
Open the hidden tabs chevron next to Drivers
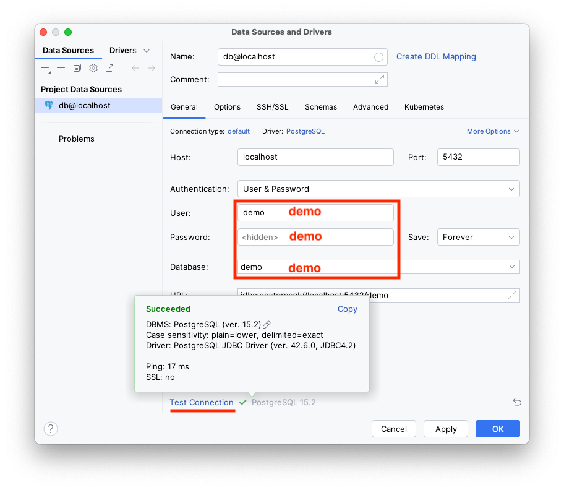pos(147,51)
